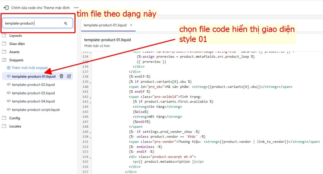This screenshot has height=174, width=323.
Task: Click the exit editor back icon
Action: (6, 8)
